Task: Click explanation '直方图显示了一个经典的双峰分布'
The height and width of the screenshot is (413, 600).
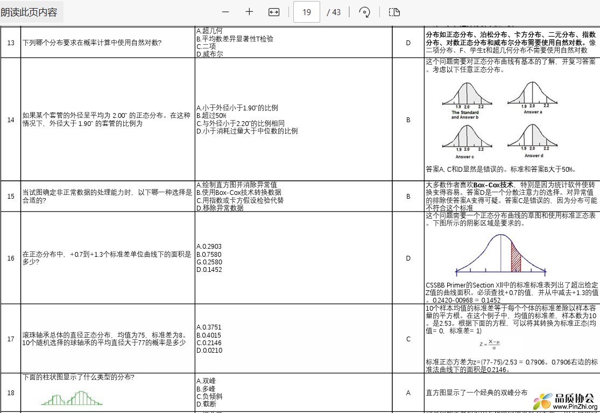Action: 476,393
